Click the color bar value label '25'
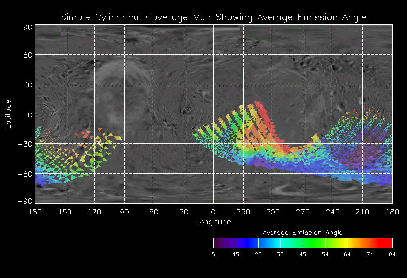407x278 pixels. click(258, 254)
